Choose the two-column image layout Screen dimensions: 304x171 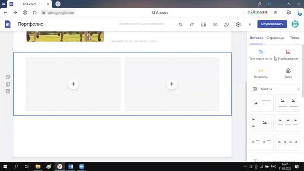coord(288,103)
